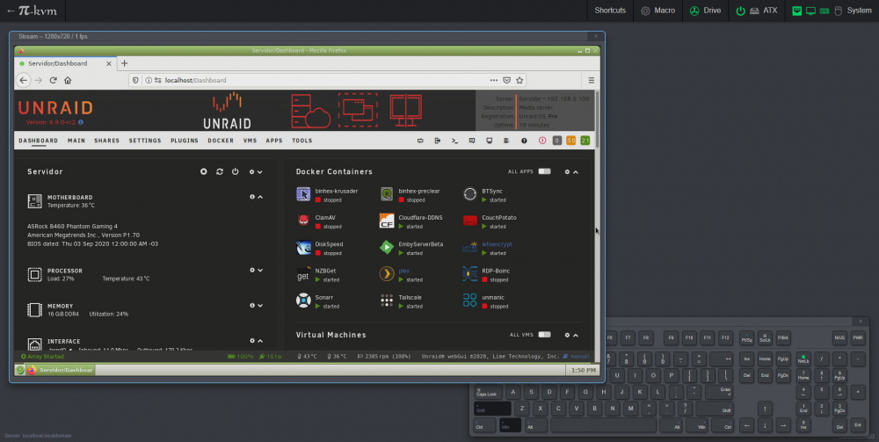Click the red alert notification icon
Image resolution: width=879 pixels, height=442 pixels.
tap(542, 141)
